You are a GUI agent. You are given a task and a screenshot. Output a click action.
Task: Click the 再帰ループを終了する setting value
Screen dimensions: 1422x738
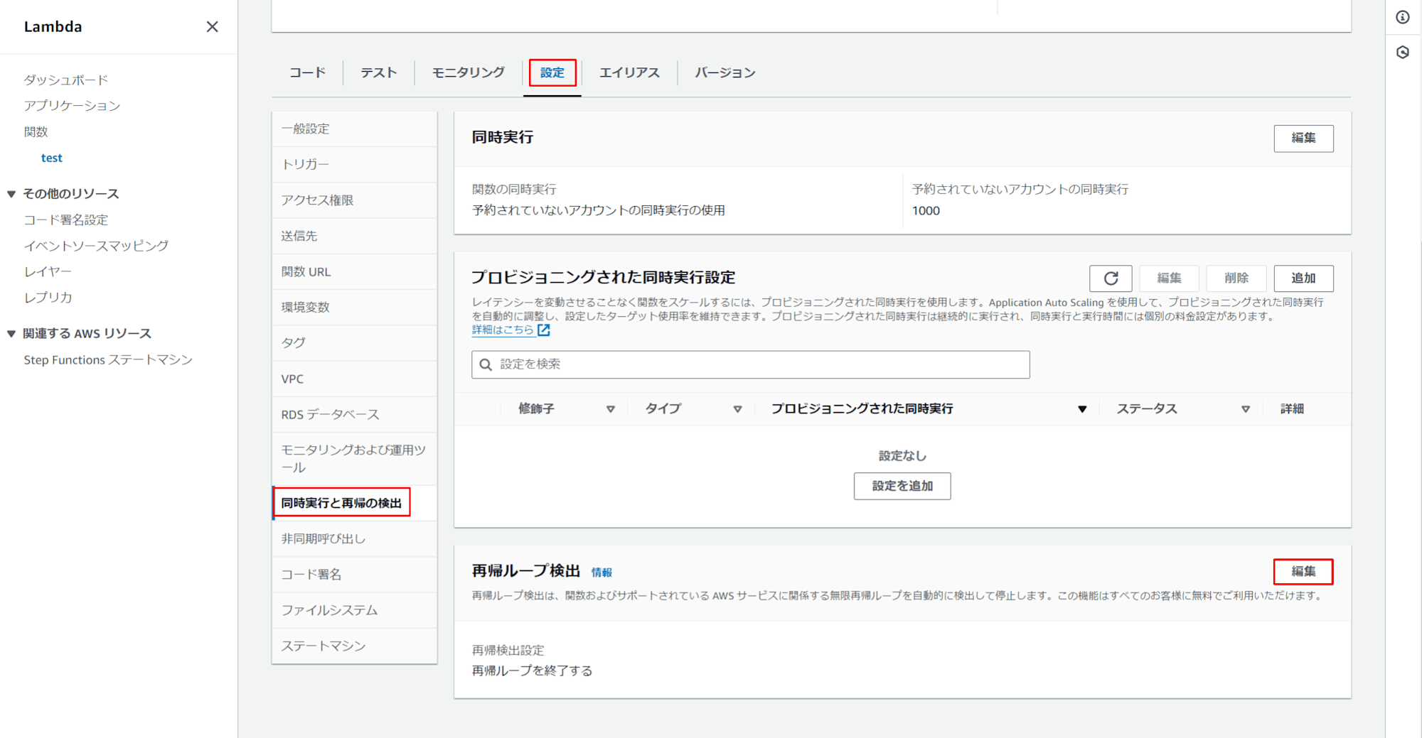click(532, 671)
